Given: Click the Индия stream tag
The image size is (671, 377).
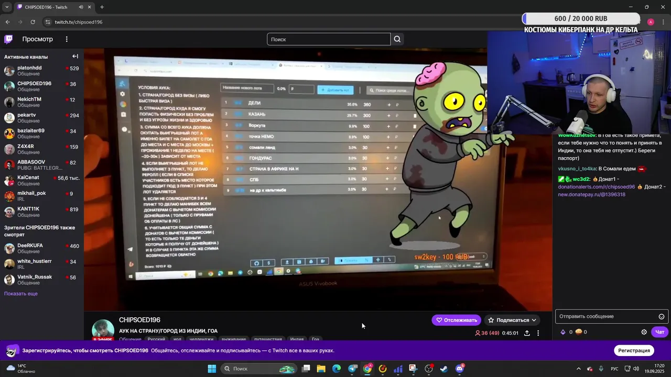Looking at the screenshot, I should point(297,339).
